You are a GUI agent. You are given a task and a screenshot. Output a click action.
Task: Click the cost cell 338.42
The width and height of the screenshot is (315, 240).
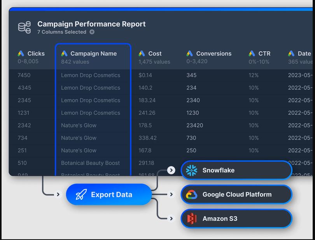(x=148, y=138)
